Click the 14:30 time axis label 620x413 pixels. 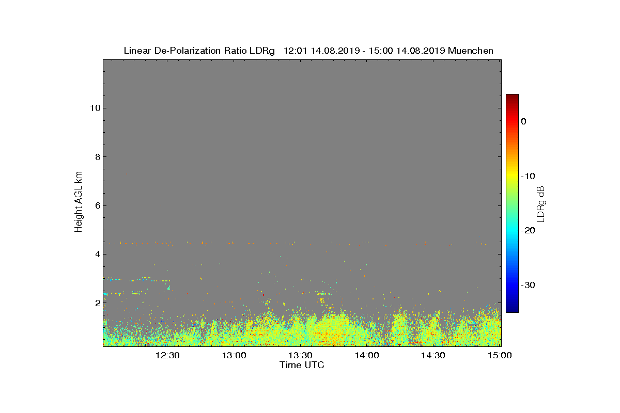tap(433, 355)
